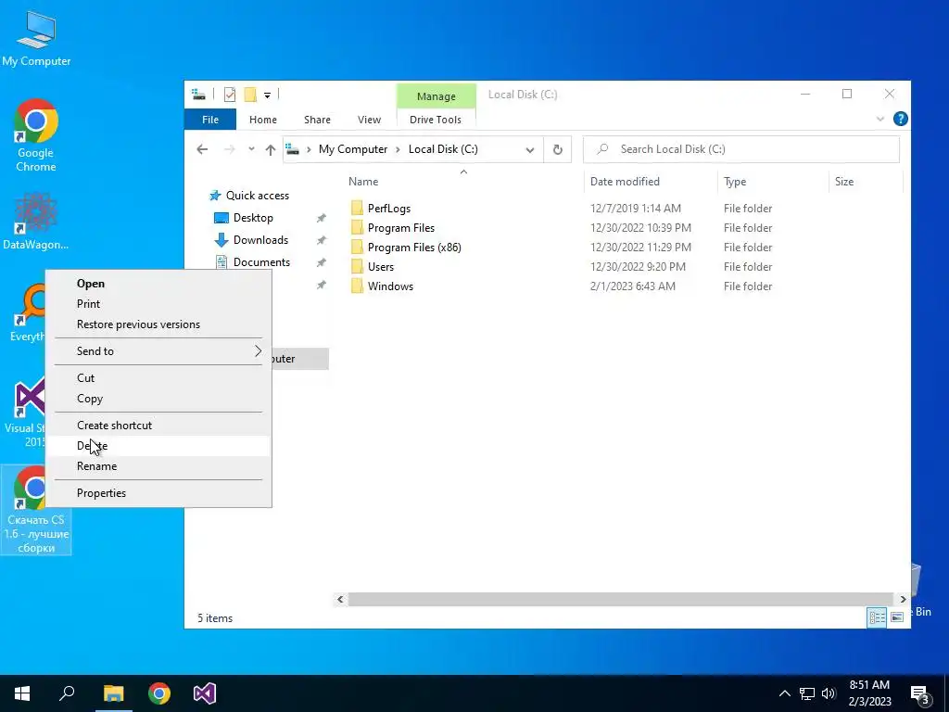The height and width of the screenshot is (712, 949).
Task: Choose Copy in the context menu
Action: (x=158, y=399)
